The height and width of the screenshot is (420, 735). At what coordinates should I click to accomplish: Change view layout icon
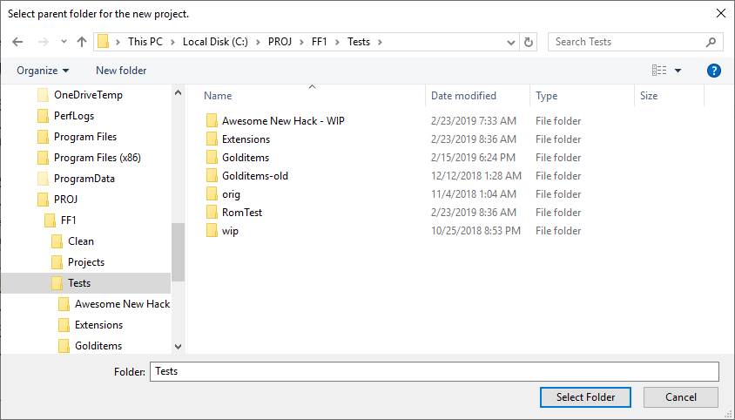[659, 71]
